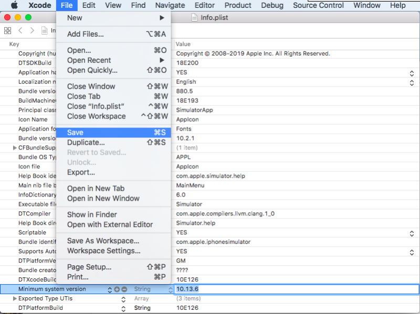Select Add Files… menu item

click(x=114, y=34)
